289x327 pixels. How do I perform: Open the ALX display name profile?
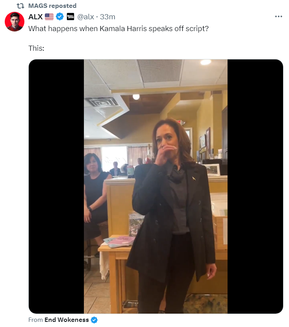(x=35, y=17)
